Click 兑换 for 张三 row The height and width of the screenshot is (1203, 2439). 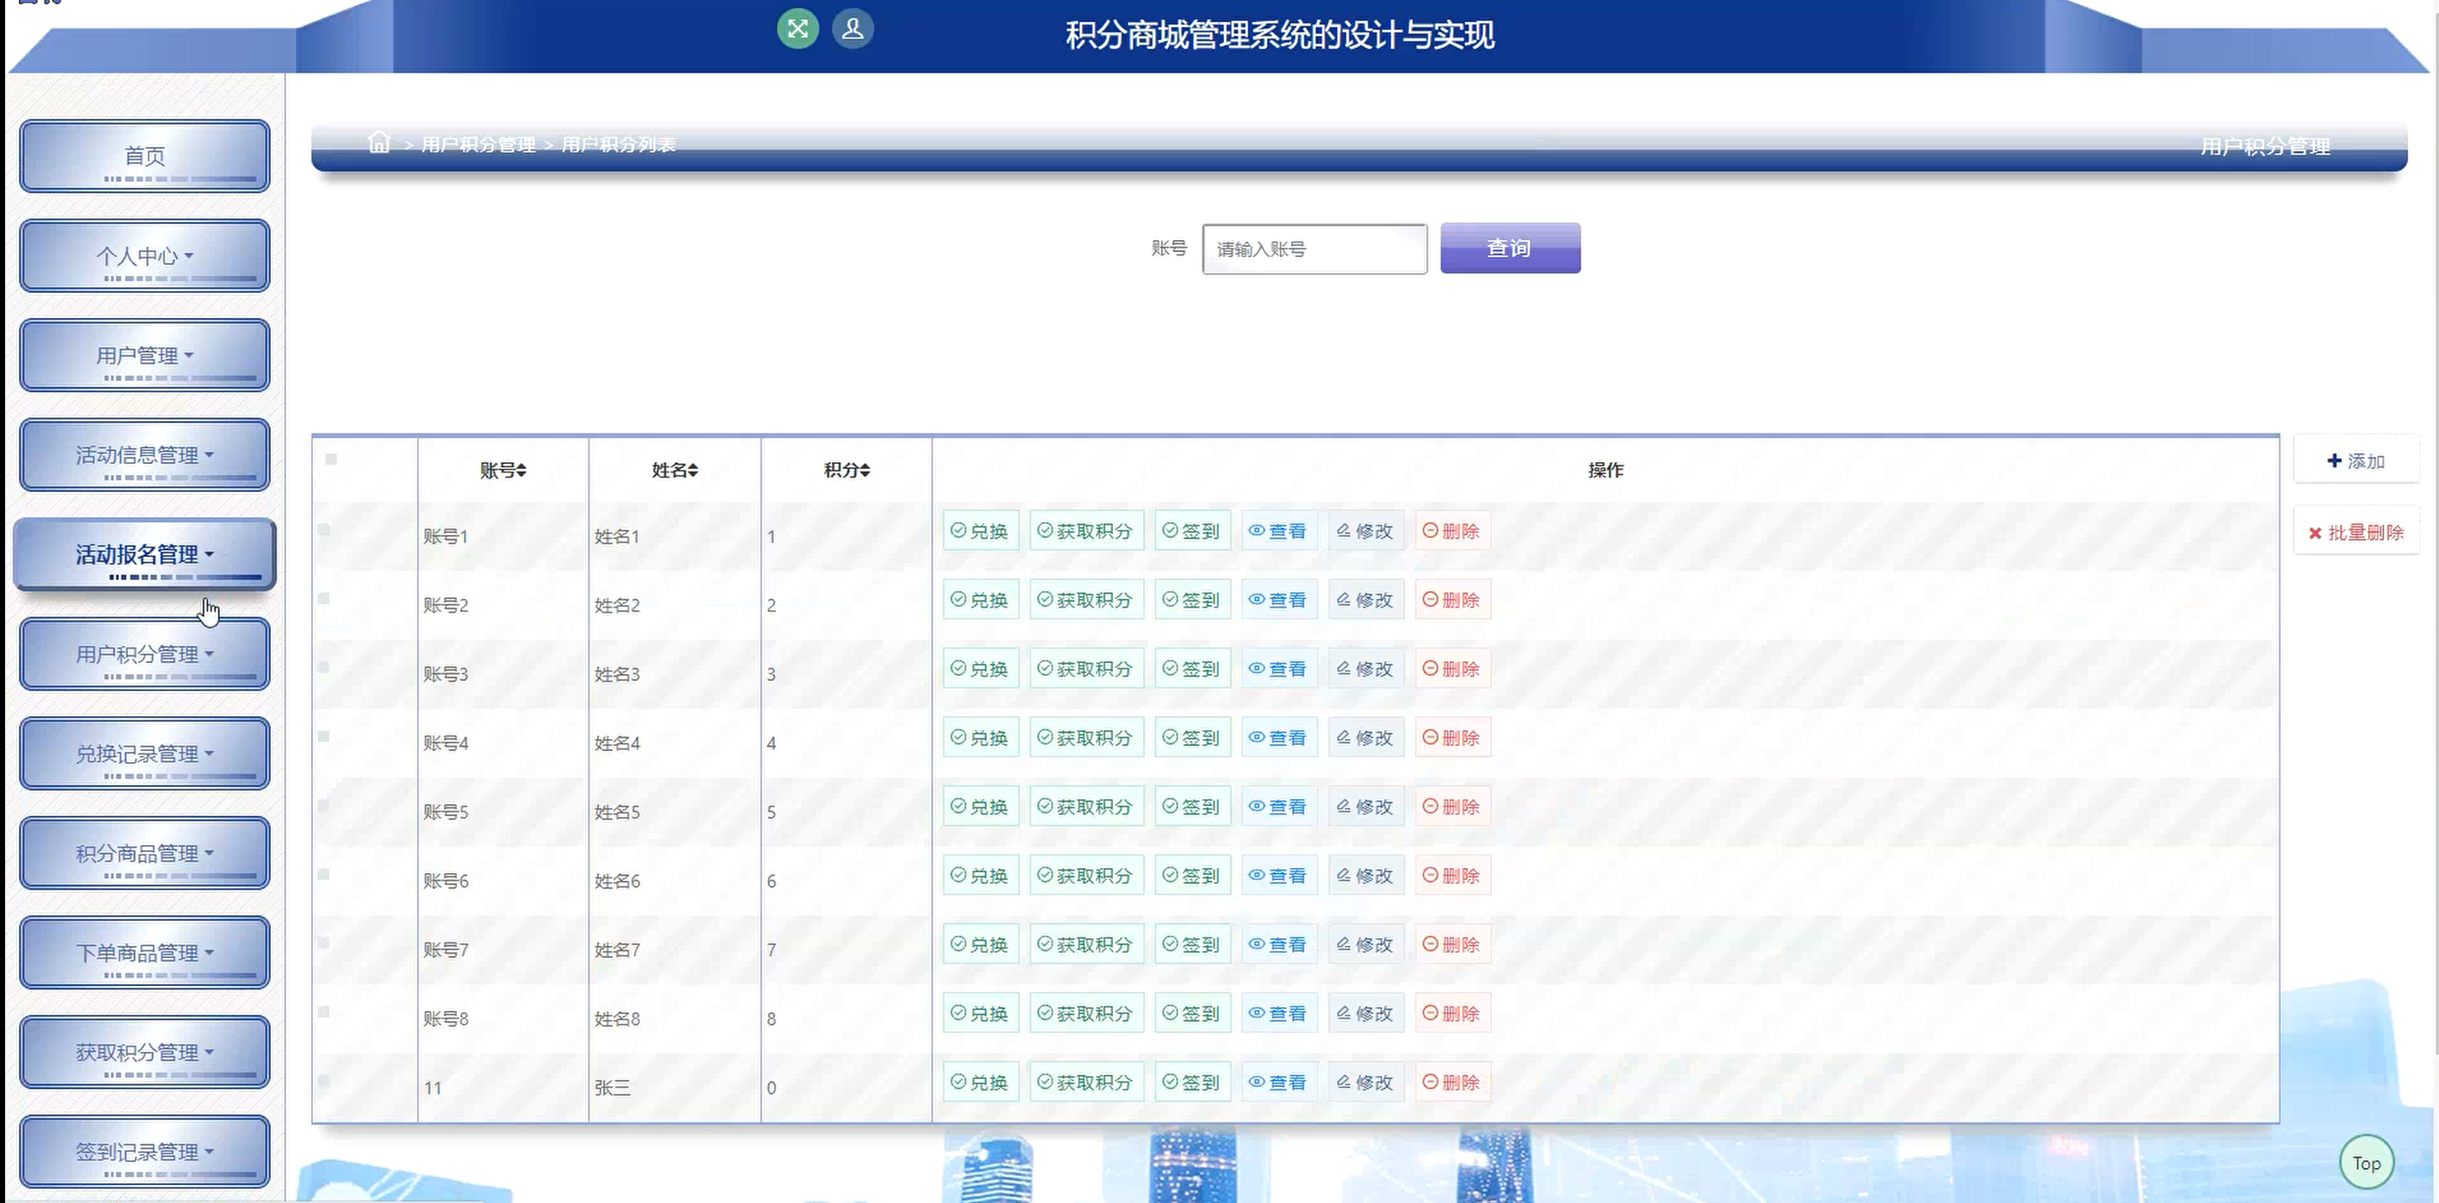pos(980,1082)
